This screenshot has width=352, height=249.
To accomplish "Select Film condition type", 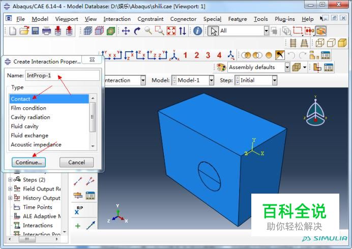I will pos(49,108).
